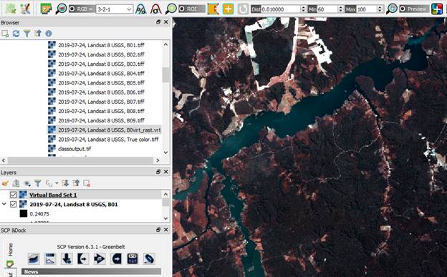This screenshot has height=277, width=447.
Task: Click the Min value field showing 60
Action: click(x=327, y=9)
